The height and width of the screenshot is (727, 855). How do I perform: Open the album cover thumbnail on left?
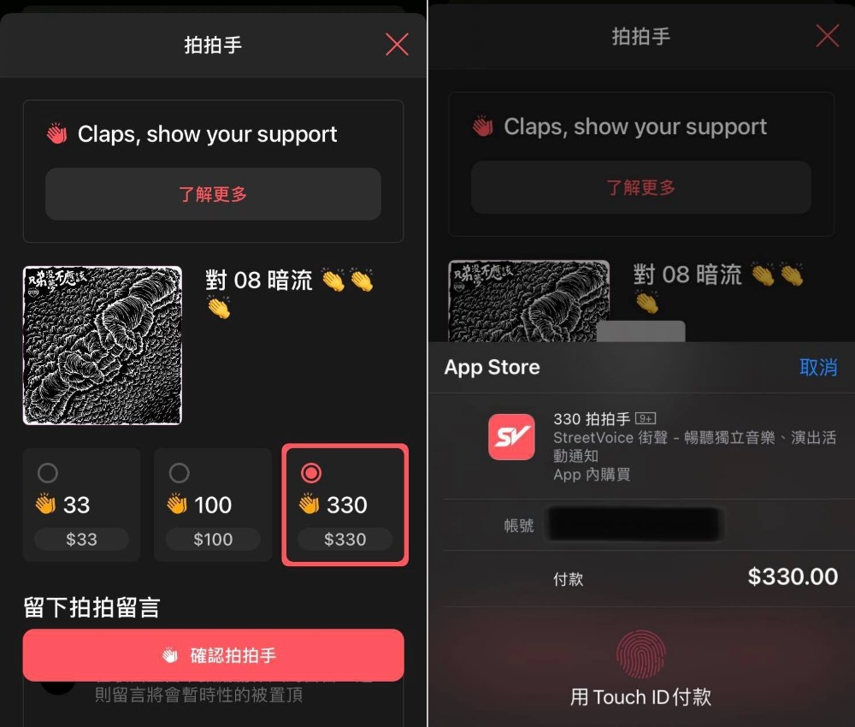pyautogui.click(x=103, y=346)
